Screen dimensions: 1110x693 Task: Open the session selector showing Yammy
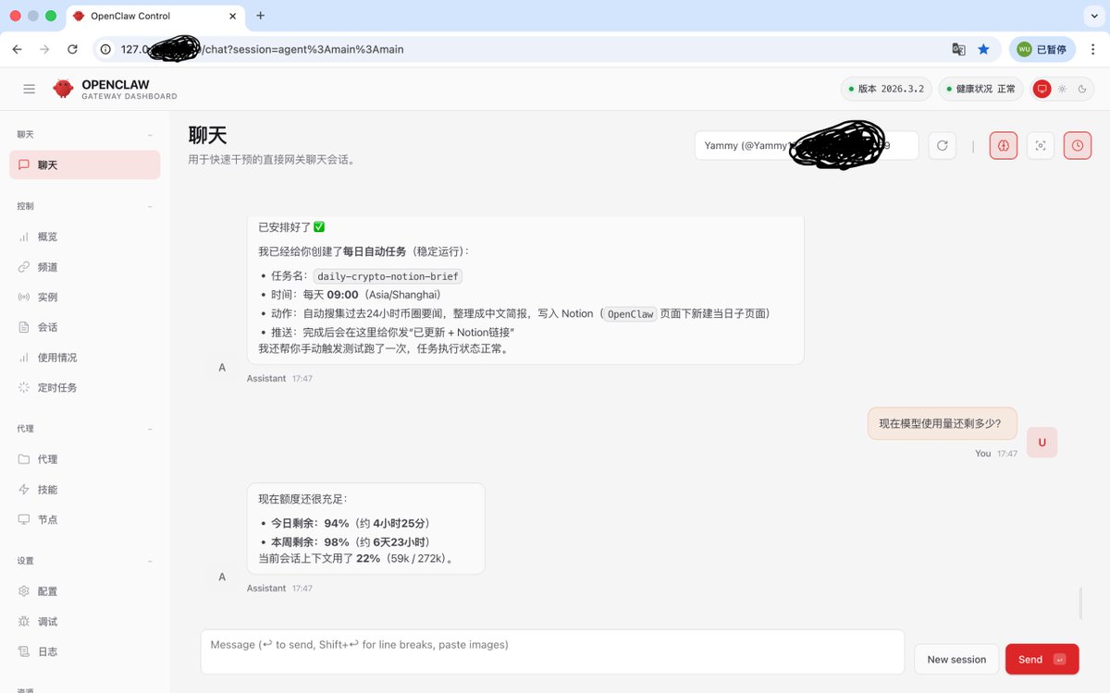coord(807,146)
